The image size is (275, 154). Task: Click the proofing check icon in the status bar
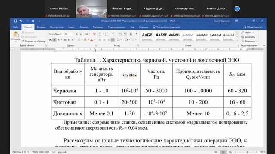[54, 152]
